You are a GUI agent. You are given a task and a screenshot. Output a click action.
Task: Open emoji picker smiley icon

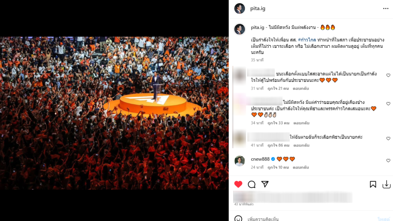[x=238, y=218]
